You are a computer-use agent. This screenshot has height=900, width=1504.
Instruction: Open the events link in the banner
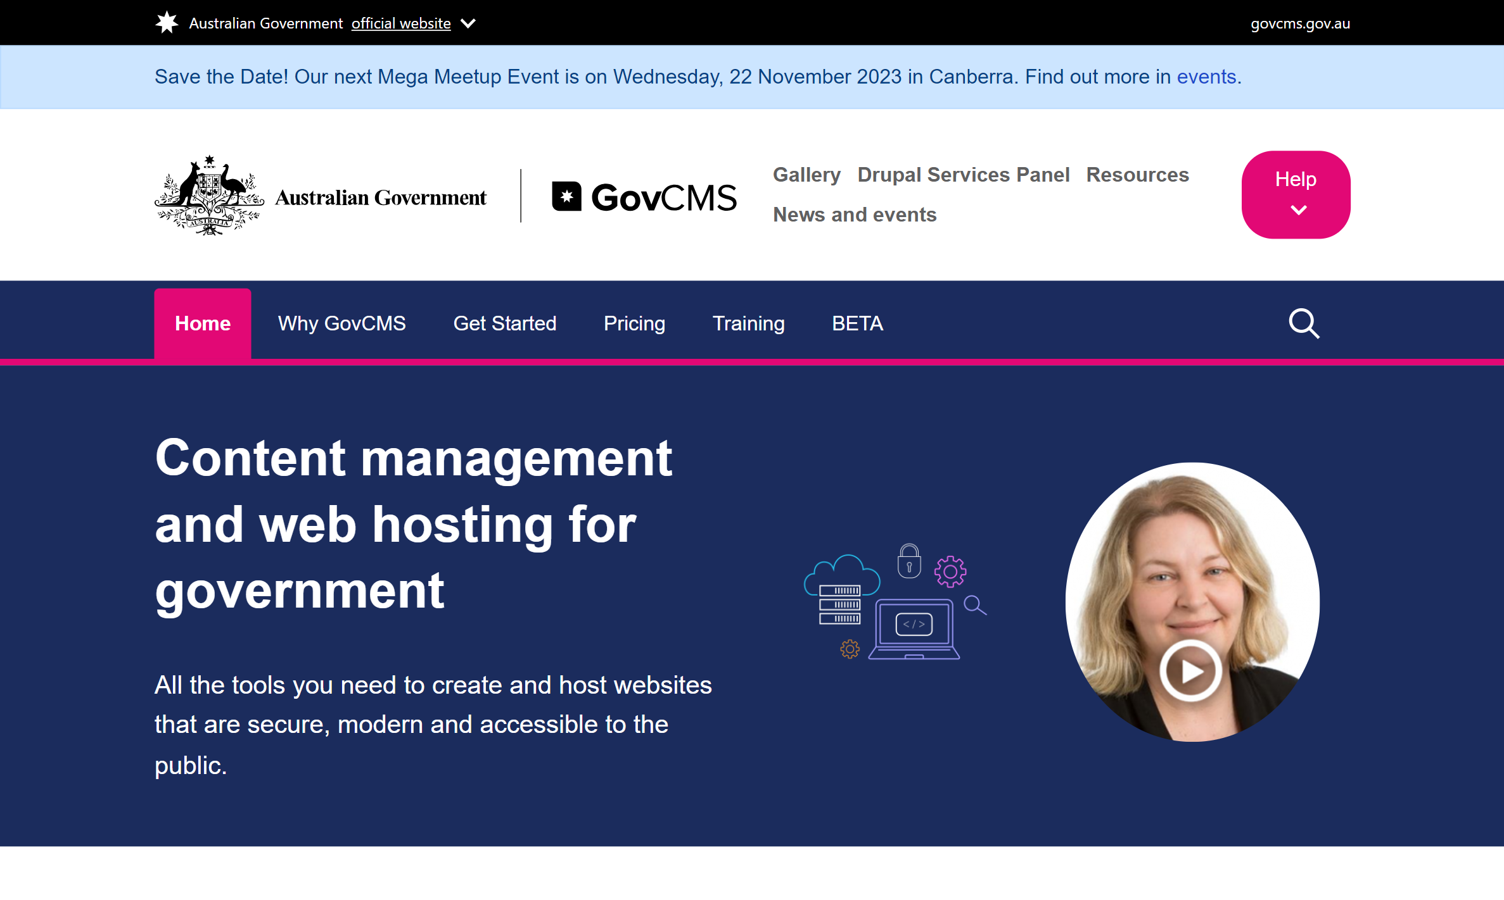tap(1206, 77)
